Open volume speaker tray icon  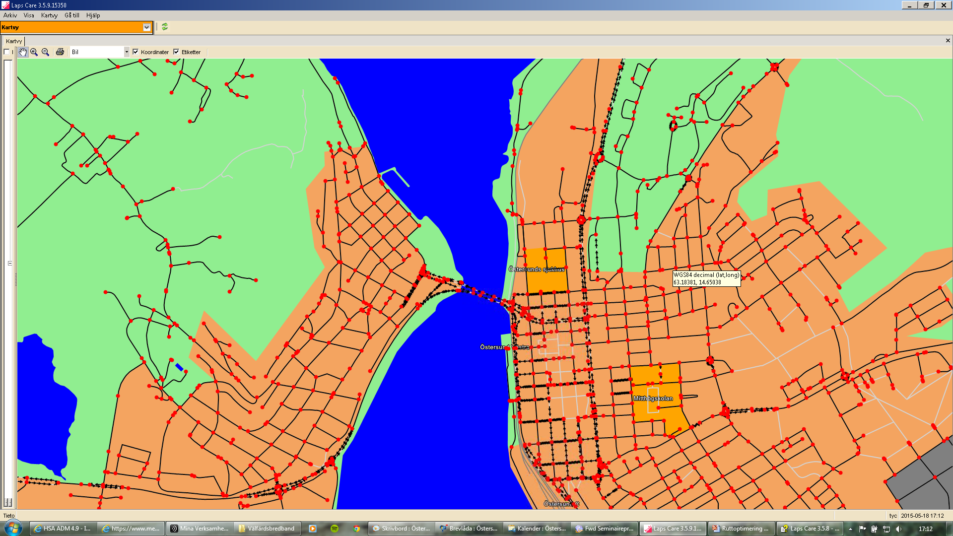pyautogui.click(x=898, y=529)
